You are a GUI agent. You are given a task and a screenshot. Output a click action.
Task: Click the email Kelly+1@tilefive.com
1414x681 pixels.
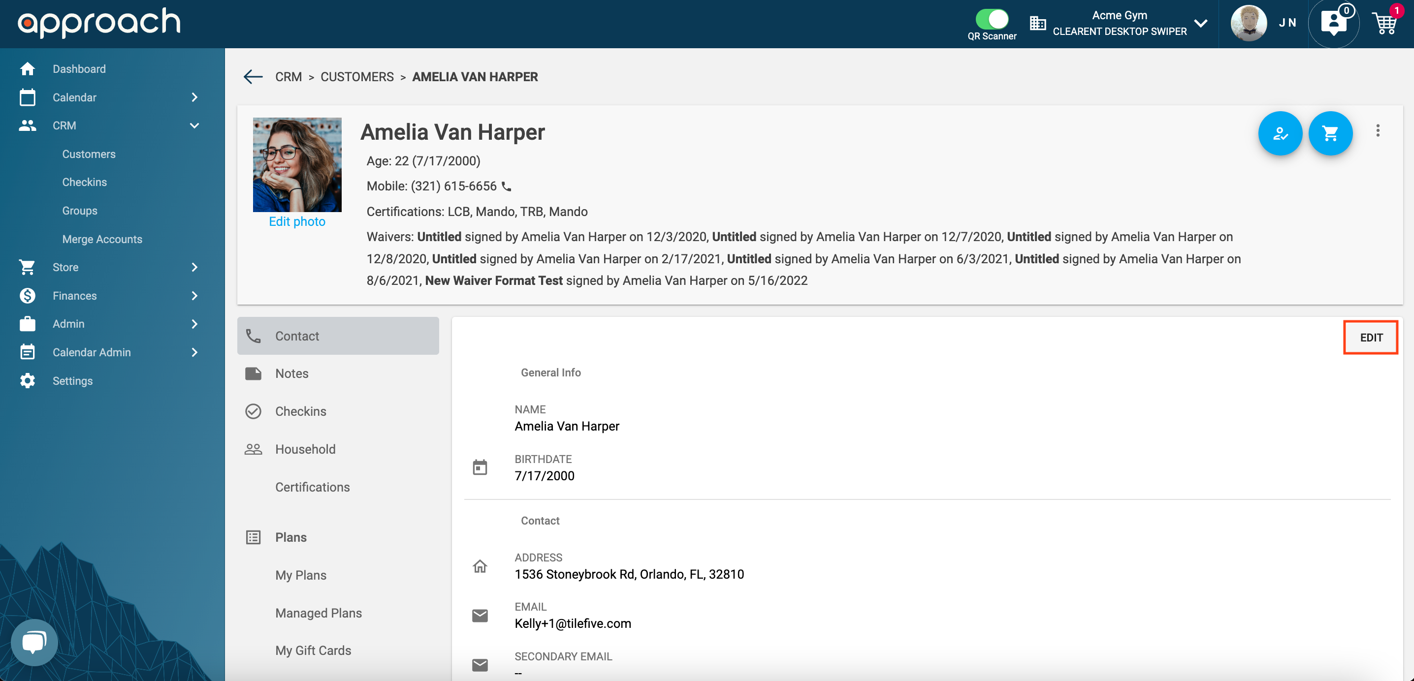(x=573, y=623)
